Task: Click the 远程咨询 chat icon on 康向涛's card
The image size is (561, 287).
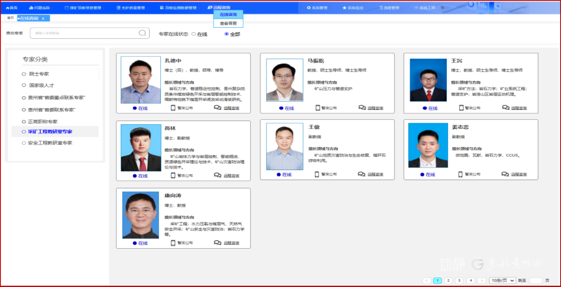Action: point(217,243)
